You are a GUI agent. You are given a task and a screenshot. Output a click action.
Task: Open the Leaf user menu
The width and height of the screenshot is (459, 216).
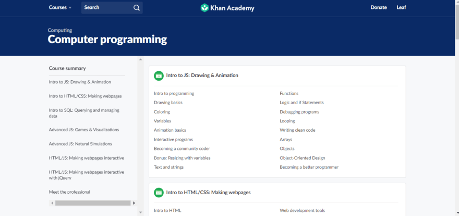click(401, 8)
